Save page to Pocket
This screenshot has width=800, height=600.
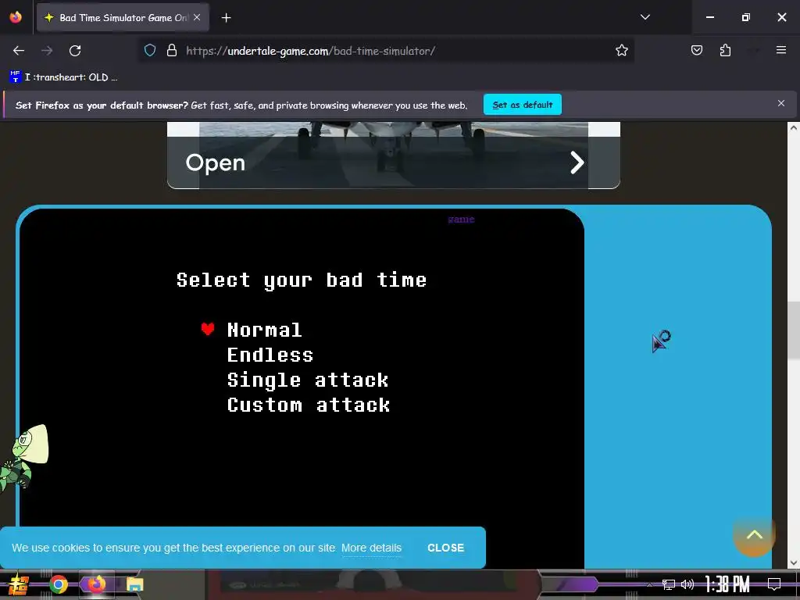point(697,51)
